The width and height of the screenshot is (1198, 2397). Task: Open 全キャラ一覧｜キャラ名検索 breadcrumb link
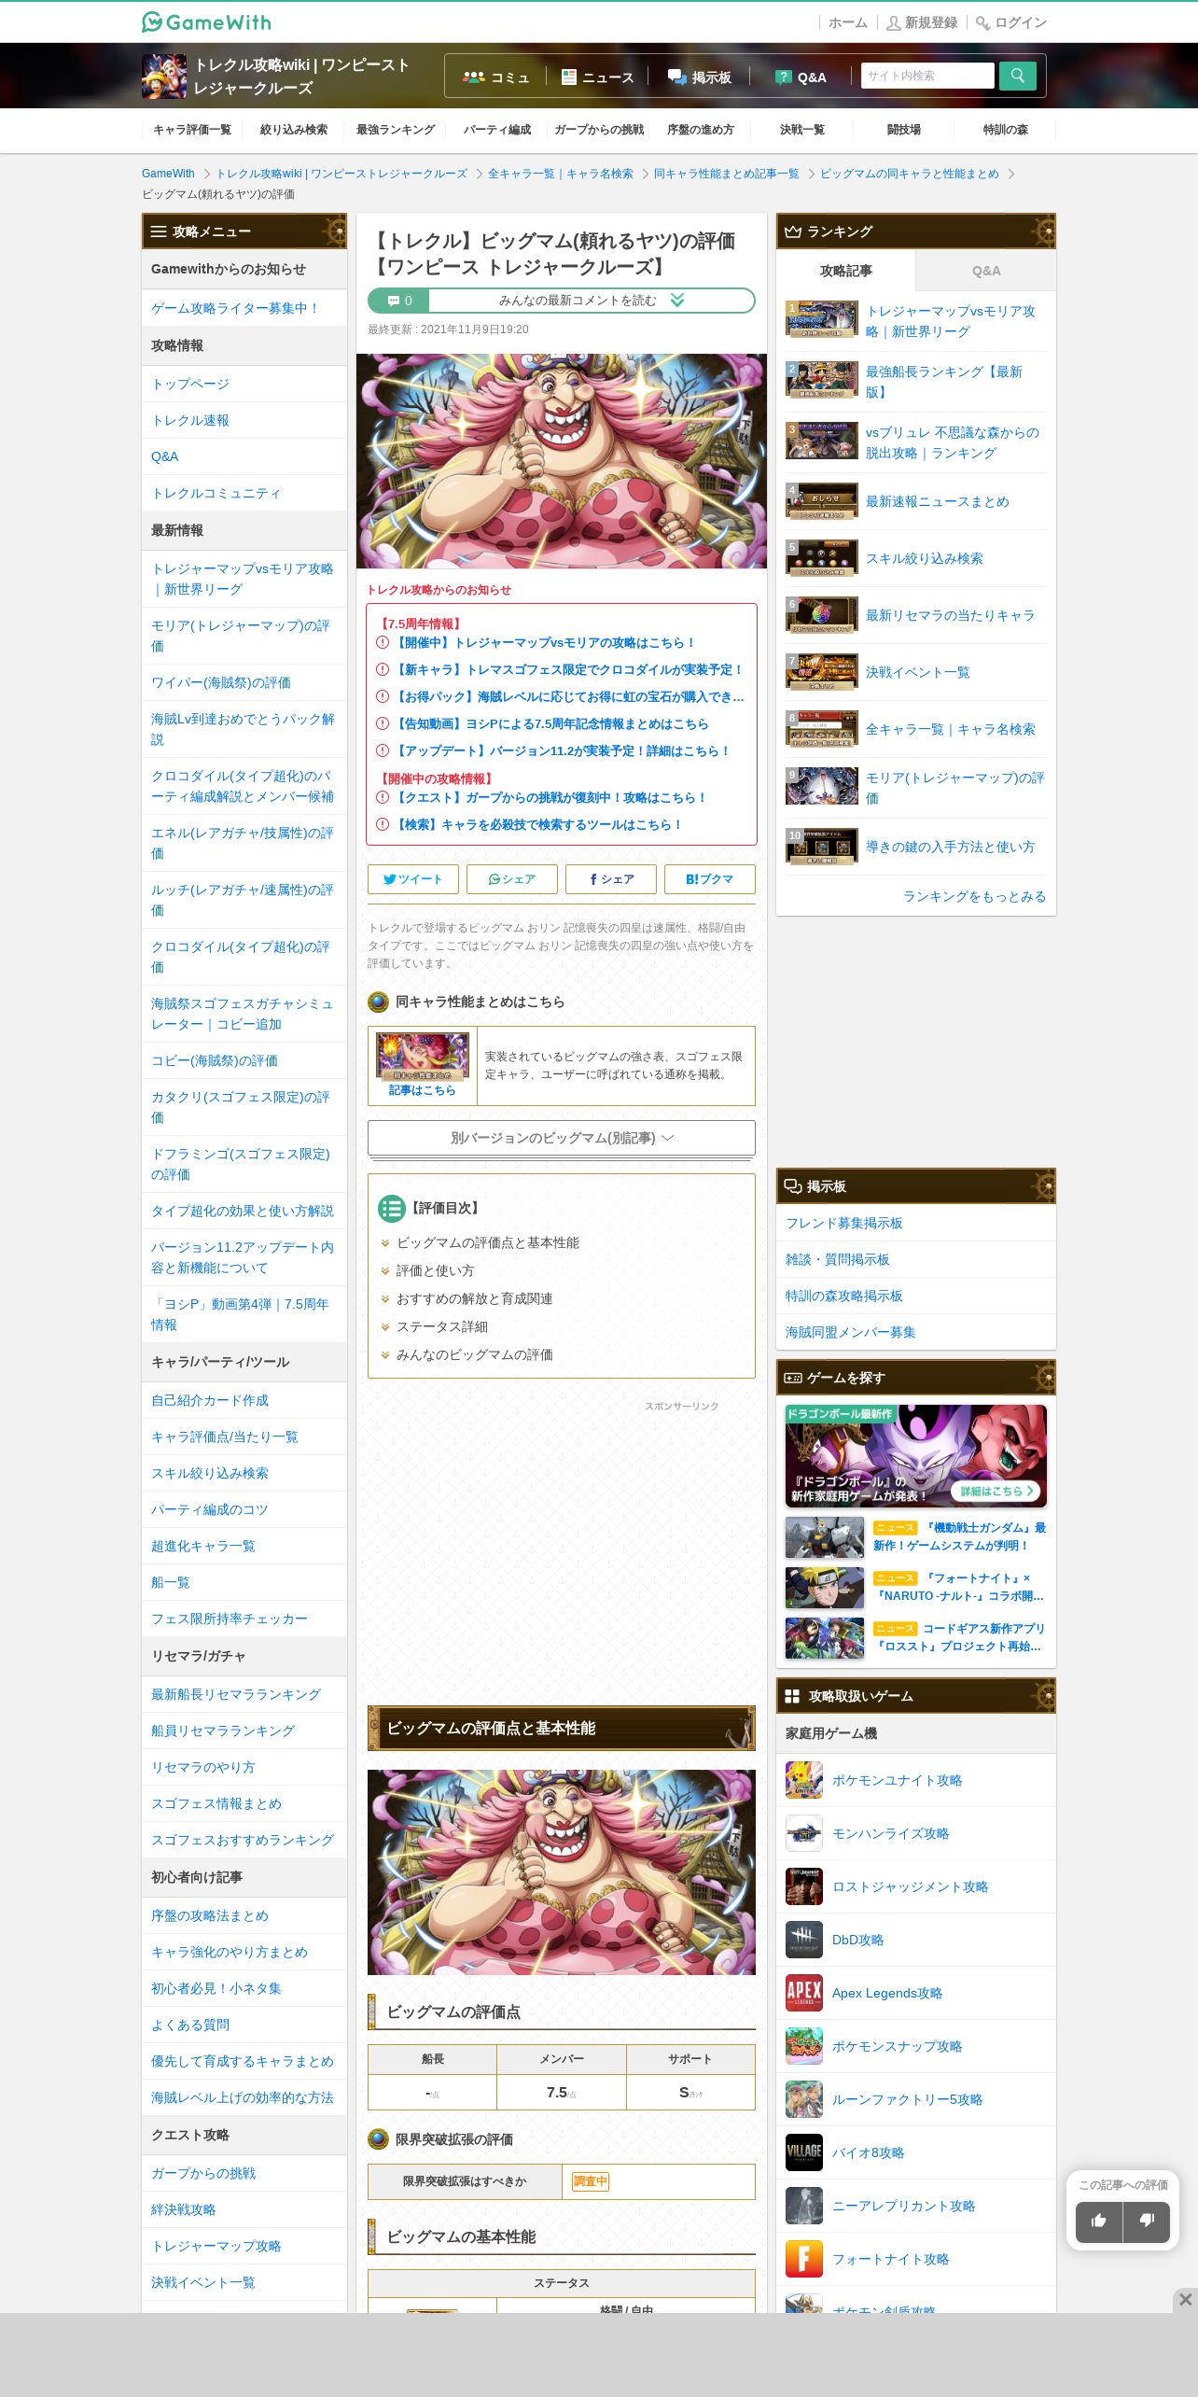tap(560, 174)
